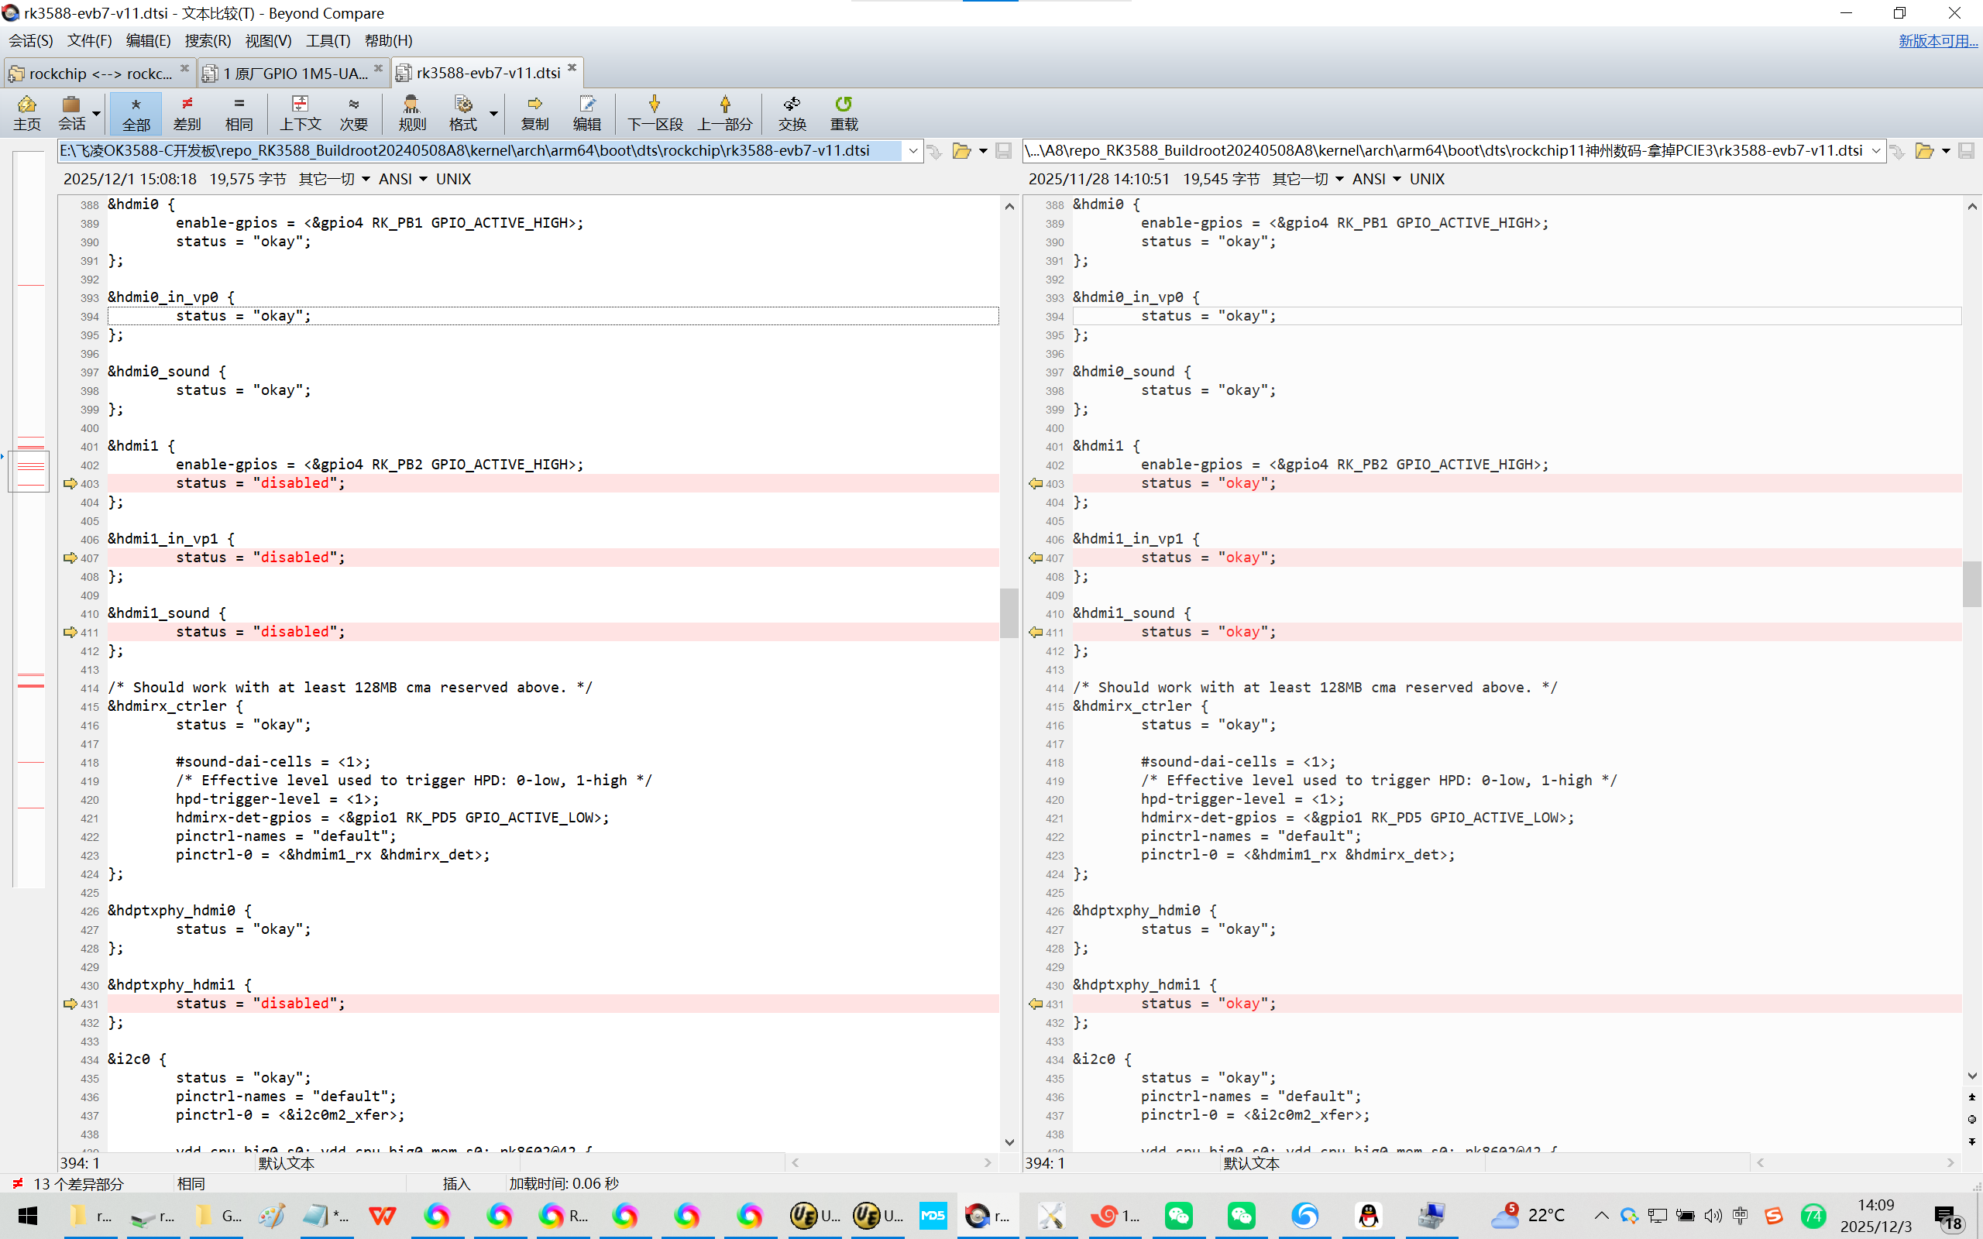Click the new version available link

coord(1937,40)
